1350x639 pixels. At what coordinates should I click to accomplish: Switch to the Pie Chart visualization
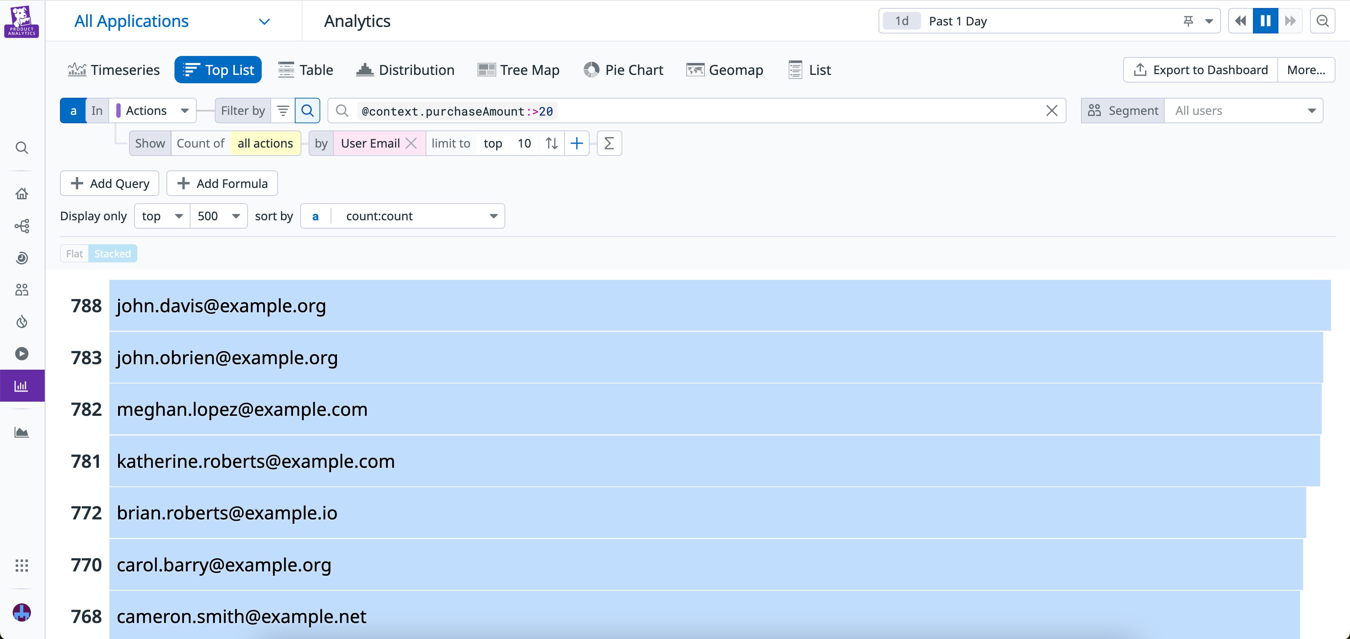pos(623,70)
